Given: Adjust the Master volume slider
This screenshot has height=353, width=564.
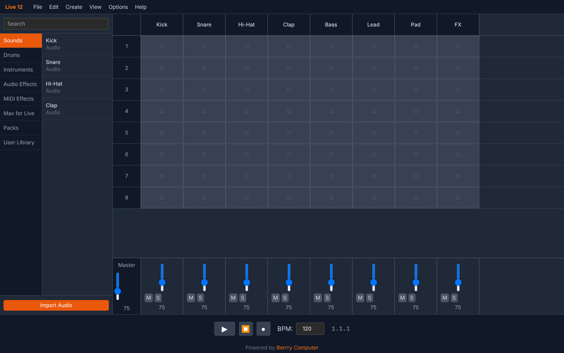Looking at the screenshot, I should (x=118, y=291).
